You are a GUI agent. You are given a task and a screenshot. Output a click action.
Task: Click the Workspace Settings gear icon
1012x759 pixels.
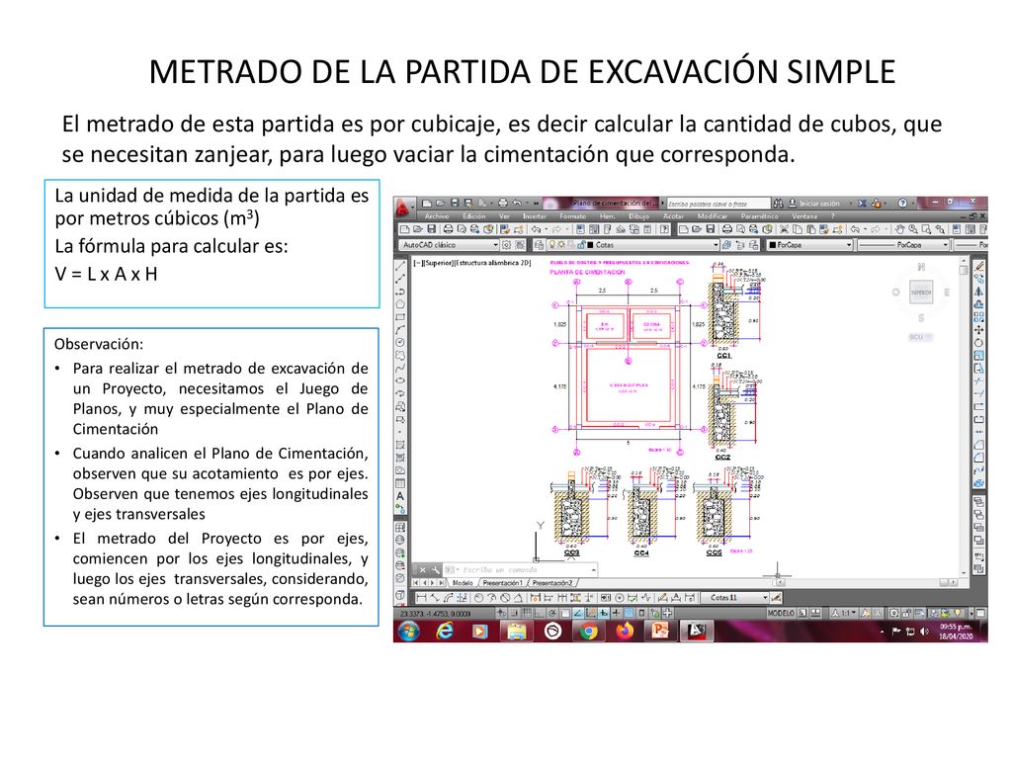point(507,245)
